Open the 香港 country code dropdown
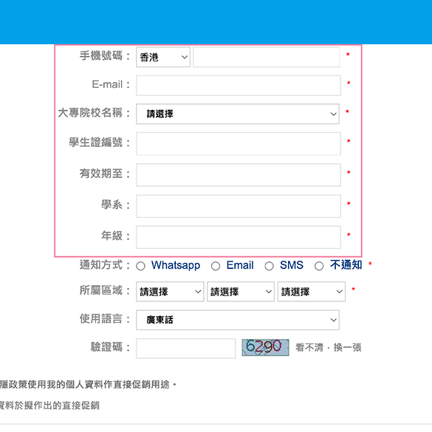 163,57
